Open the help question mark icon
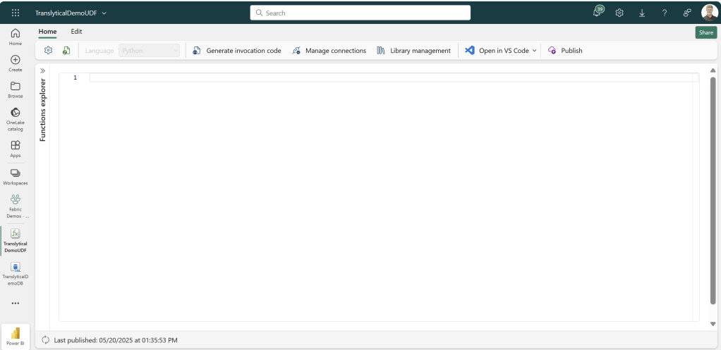The image size is (721, 350). [665, 13]
